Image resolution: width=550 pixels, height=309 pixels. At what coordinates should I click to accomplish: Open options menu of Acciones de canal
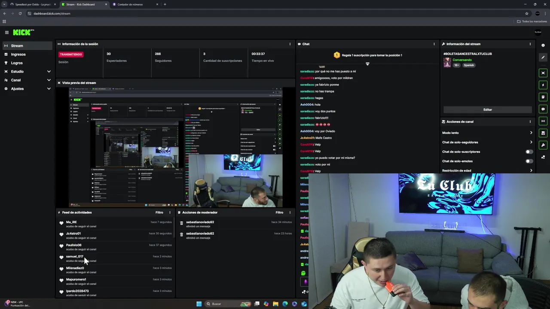[x=530, y=121]
